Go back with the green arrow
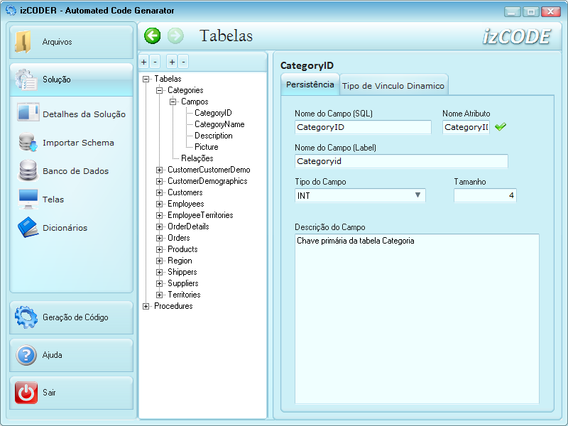Image resolution: width=568 pixels, height=426 pixels. point(153,36)
